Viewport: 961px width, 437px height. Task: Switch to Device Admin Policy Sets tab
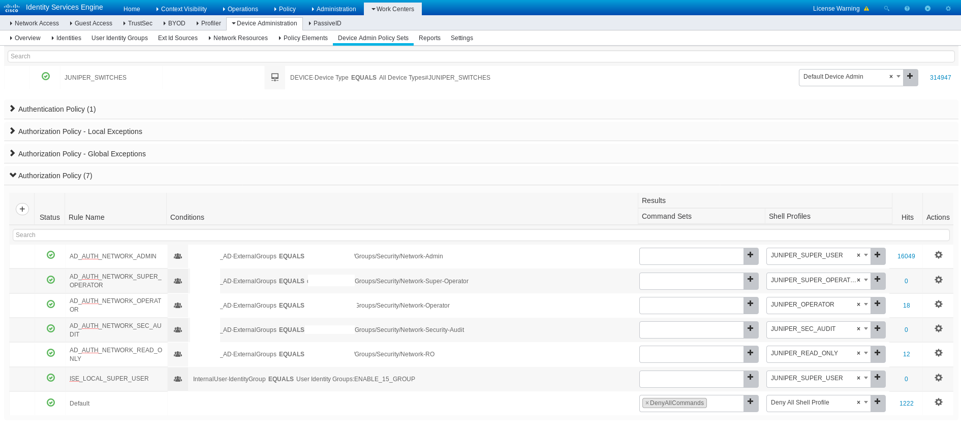(373, 38)
